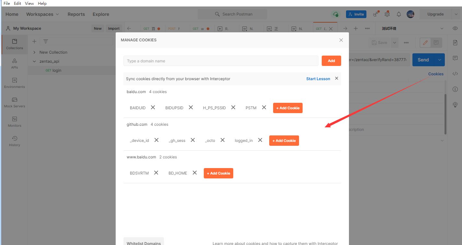The width and height of the screenshot is (462, 245).
Task: Delete the BIDUPSID cookie
Action: pyautogui.click(x=191, y=107)
